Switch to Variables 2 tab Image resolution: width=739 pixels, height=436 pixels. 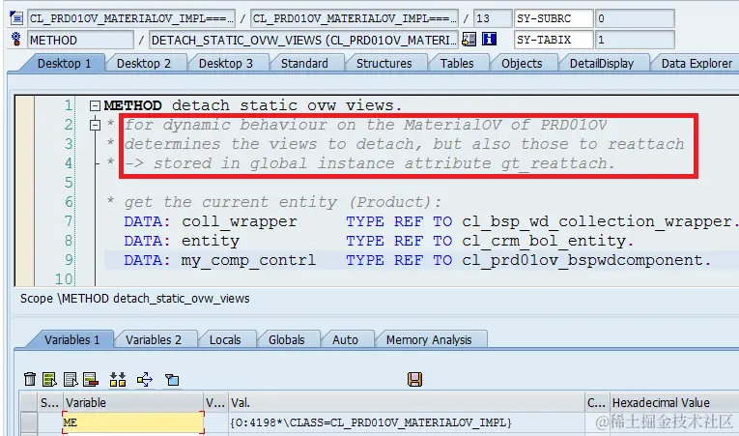(x=154, y=339)
